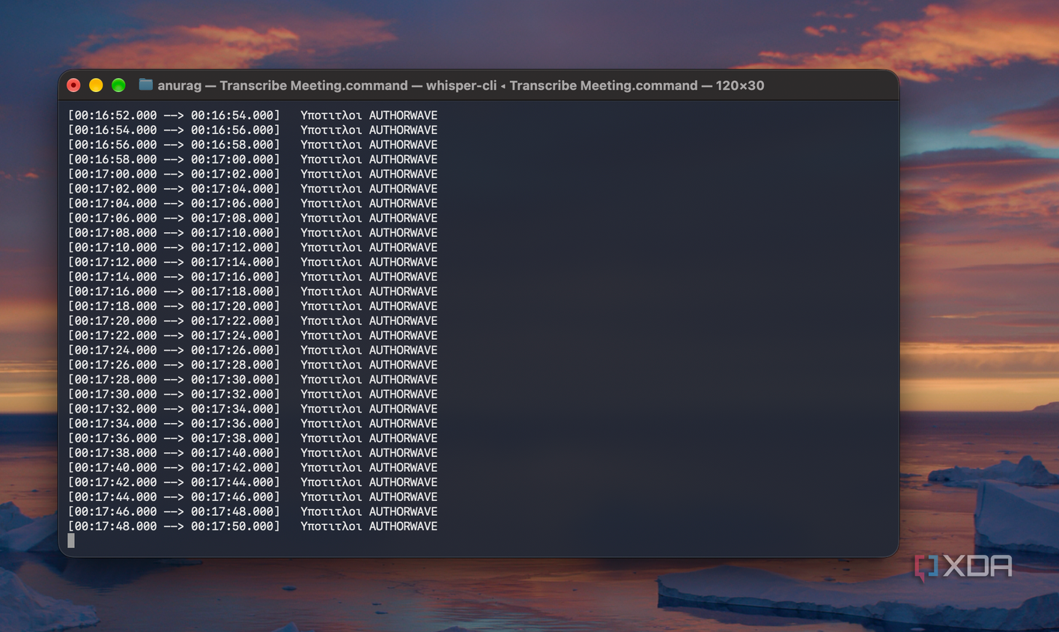Select Υποτιτλοι in the row starting 00:17:02.000

[x=331, y=189]
